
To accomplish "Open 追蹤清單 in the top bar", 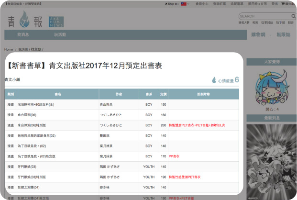I will pyautogui.click(x=237, y=4).
